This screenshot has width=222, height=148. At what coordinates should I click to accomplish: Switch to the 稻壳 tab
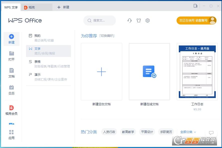coord(37,7)
